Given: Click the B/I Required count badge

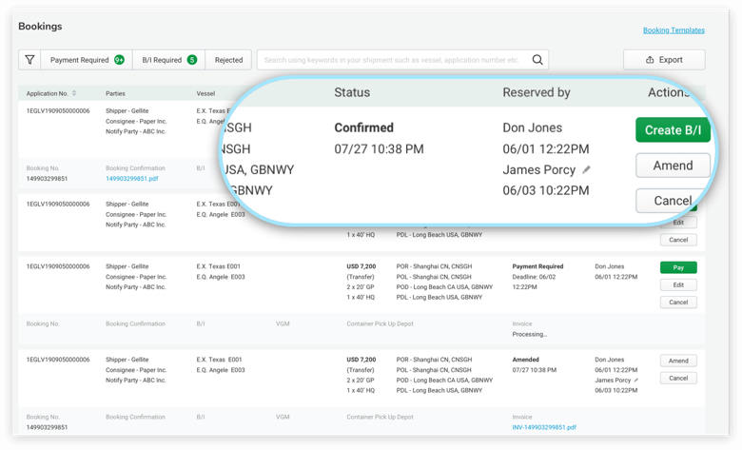Looking at the screenshot, I should 192,60.
